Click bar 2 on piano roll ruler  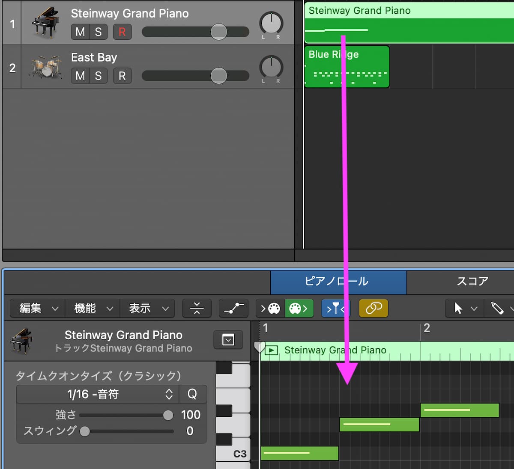point(427,328)
